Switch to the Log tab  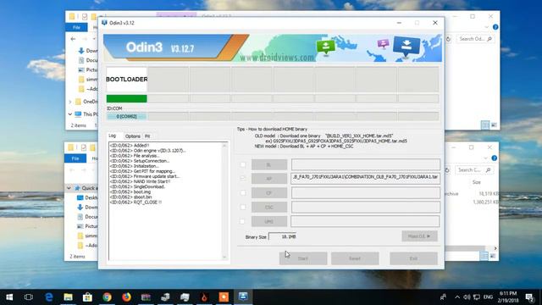tap(113, 136)
